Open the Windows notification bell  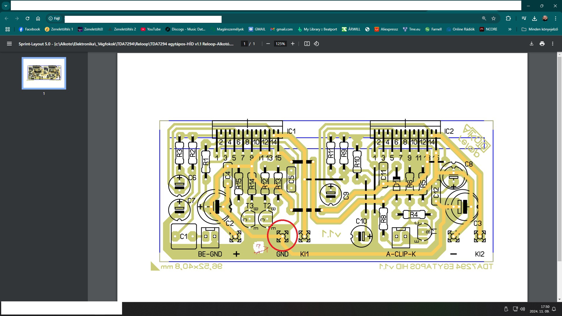554,309
